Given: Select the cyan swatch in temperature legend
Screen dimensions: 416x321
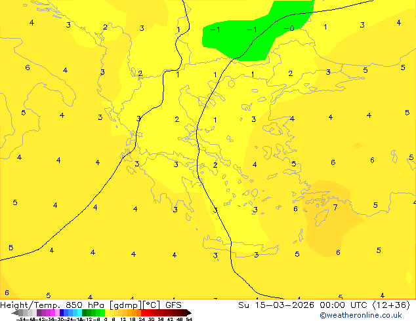Looking at the screenshot, I should click(79, 312).
